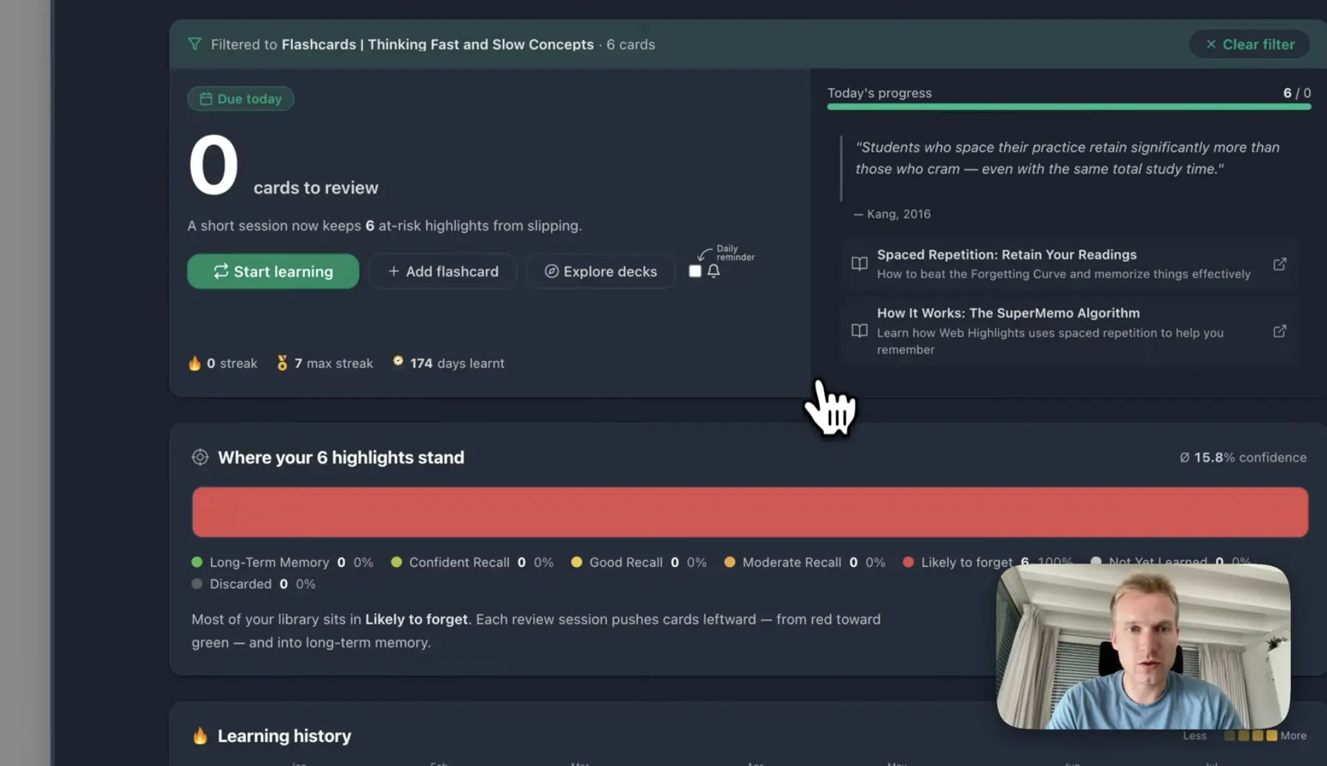Select Confident Recall legend entry
This screenshot has width=1327, height=766.
coord(472,562)
